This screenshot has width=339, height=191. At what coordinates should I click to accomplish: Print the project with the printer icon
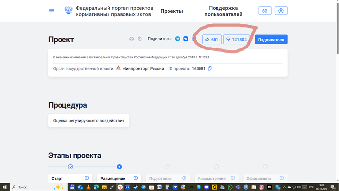[131, 39]
